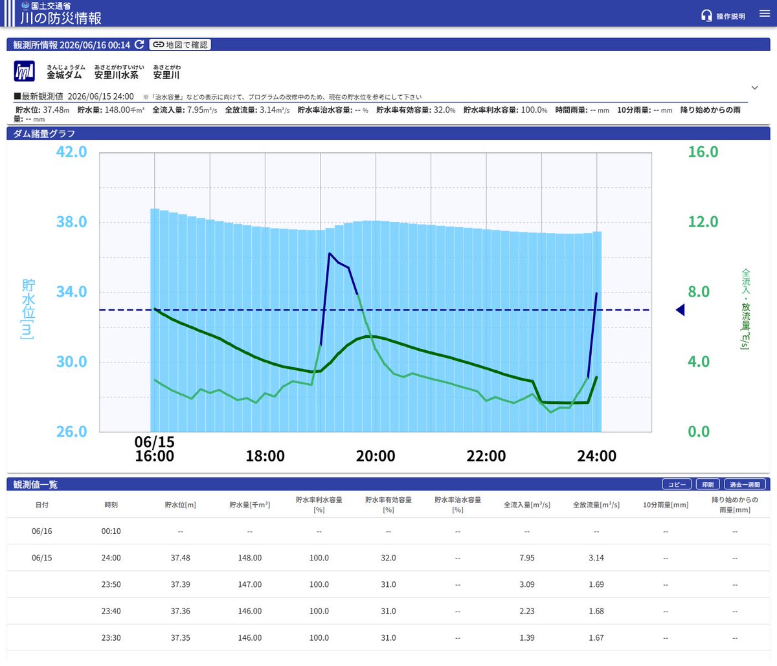Click the 貯水率有効容量: 32.0% readout
The width and height of the screenshot is (777, 666).
point(416,110)
